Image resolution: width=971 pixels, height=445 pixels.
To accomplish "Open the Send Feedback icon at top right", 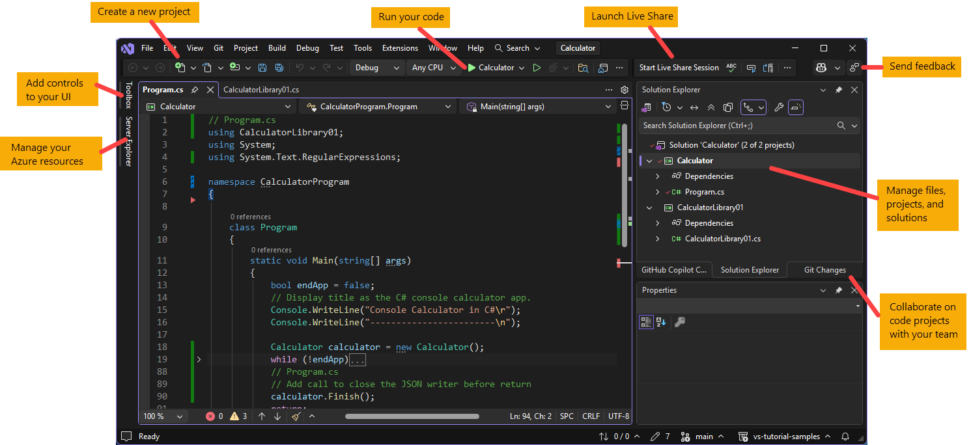I will coord(854,67).
